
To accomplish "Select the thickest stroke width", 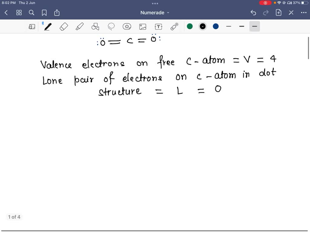I will (x=254, y=26).
